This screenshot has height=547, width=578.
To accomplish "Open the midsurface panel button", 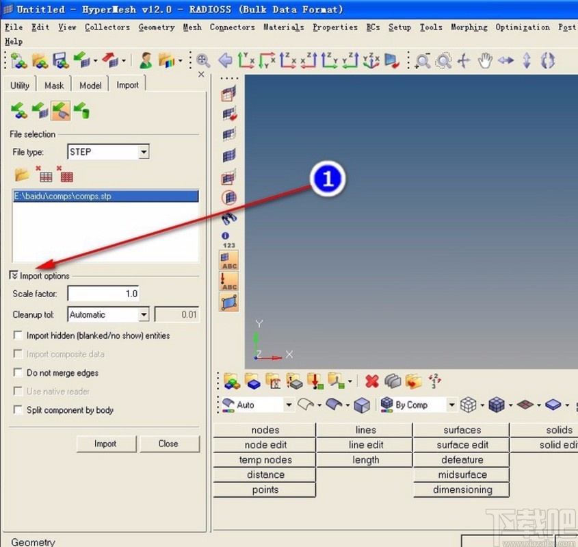I will (x=462, y=475).
